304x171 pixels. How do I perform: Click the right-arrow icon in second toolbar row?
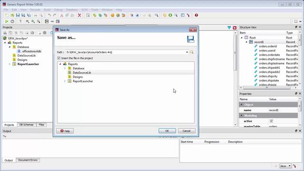(52, 21)
